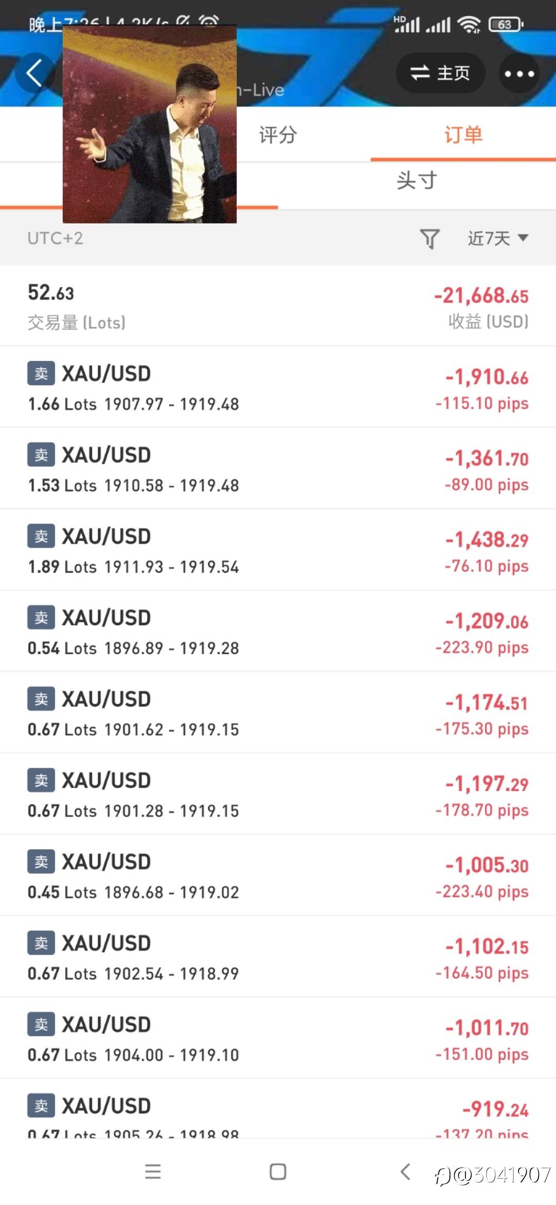Switch to the 评分 tab
Screen dimensions: 556x1205
point(278,135)
